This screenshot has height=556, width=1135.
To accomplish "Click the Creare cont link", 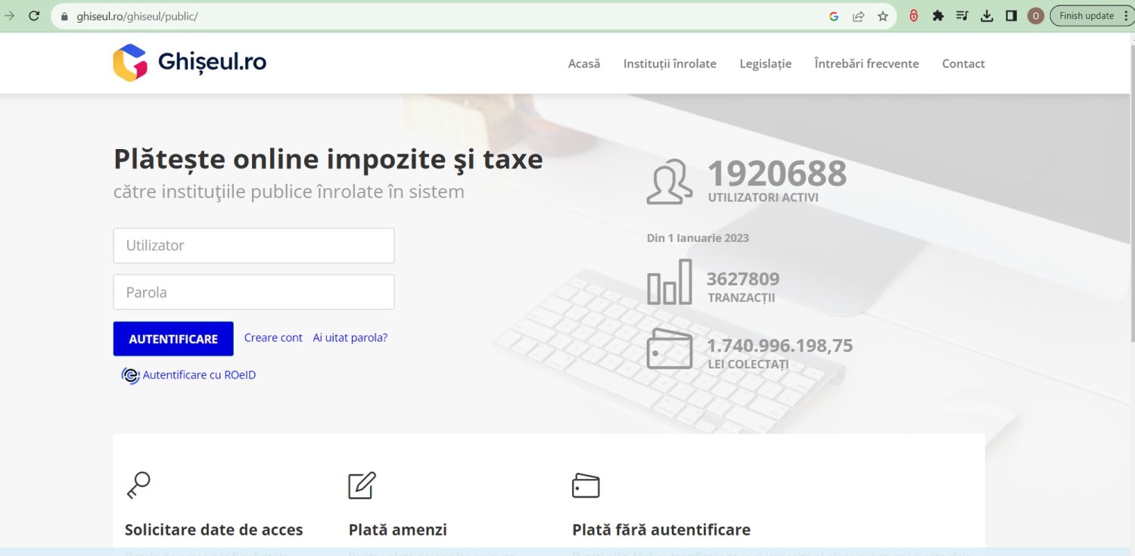I will pyautogui.click(x=272, y=337).
